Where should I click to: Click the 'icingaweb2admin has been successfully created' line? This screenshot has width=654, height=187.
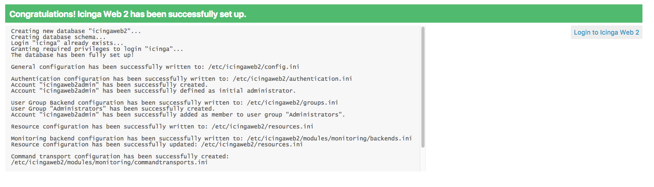point(109,85)
